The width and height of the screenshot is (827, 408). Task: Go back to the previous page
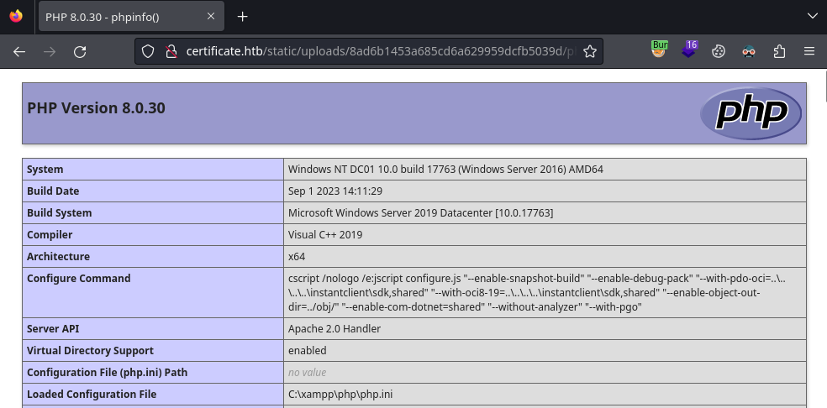click(x=19, y=51)
